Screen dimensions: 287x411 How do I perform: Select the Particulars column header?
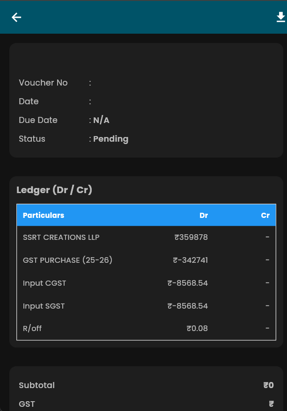click(44, 215)
